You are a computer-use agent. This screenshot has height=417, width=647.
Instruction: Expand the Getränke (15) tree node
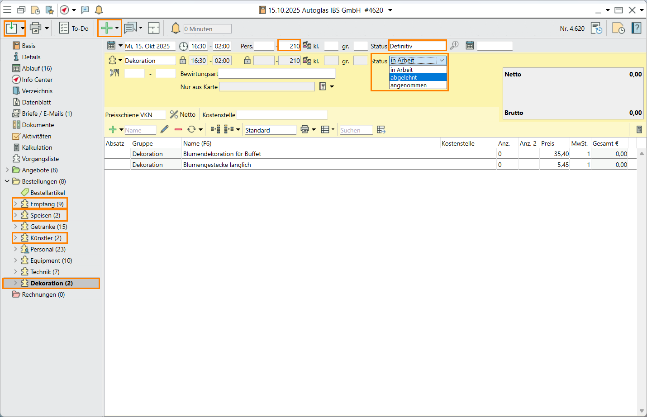15,227
